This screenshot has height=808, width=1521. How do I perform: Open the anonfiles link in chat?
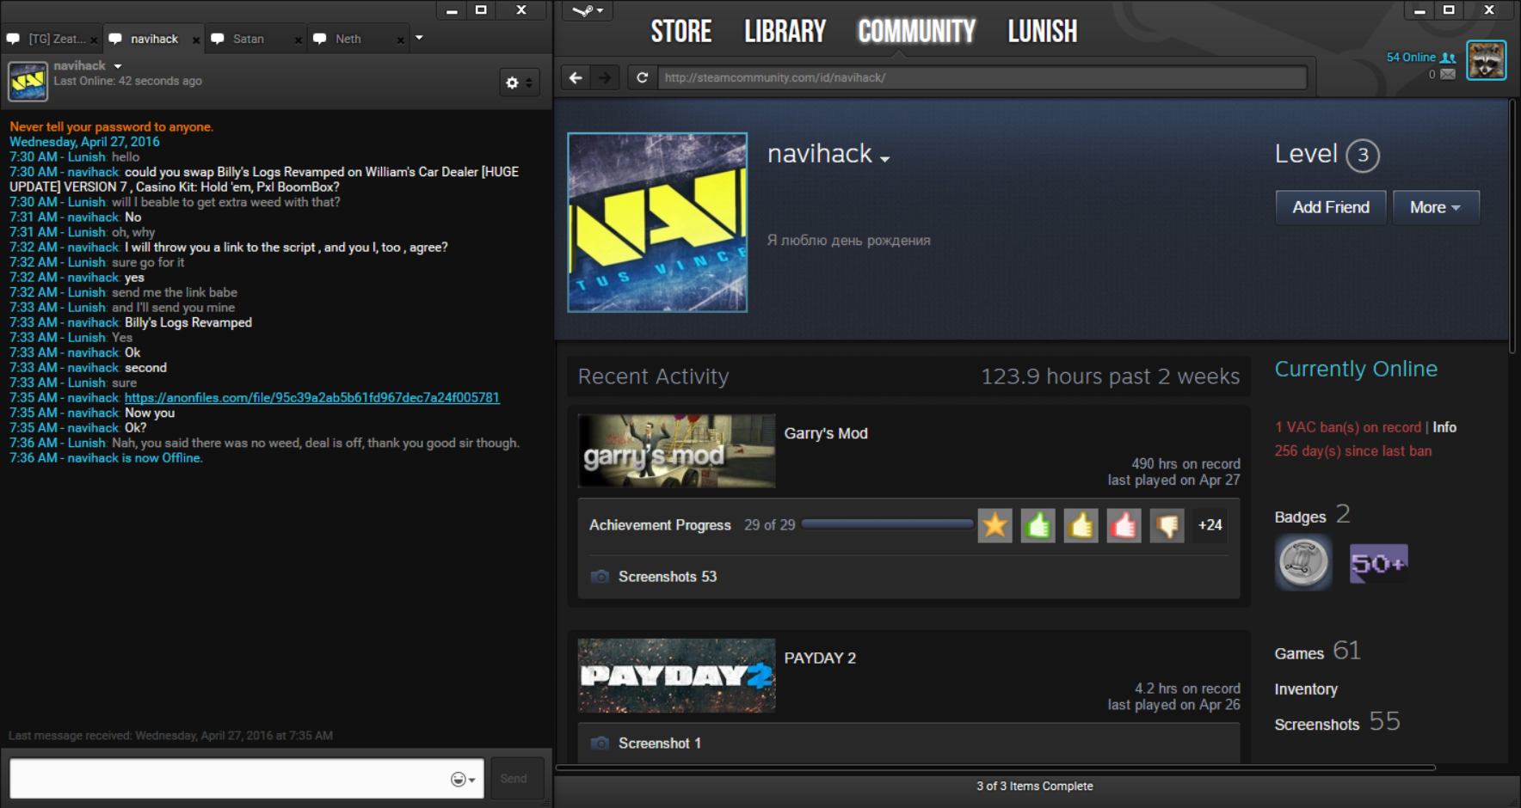point(311,398)
